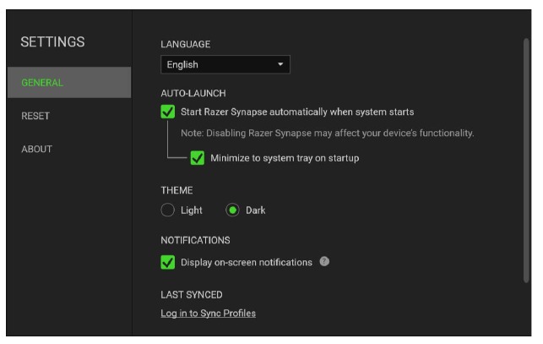Click the notifications help question mark icon

(x=324, y=261)
